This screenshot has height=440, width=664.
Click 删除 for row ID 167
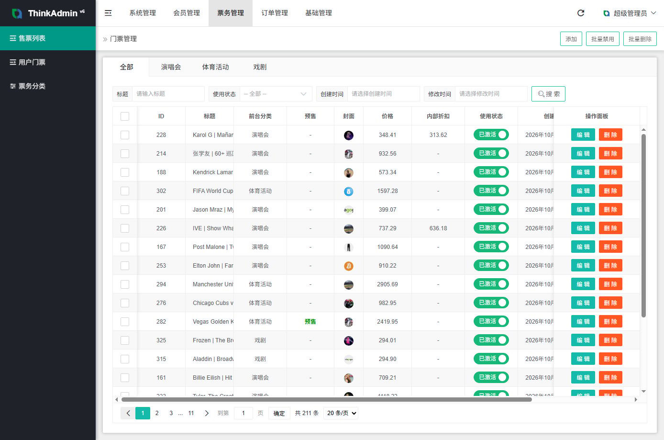610,247
